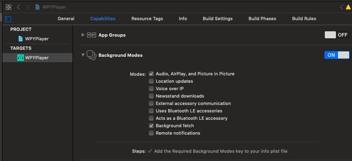
Task: Click the green WPYPlayer target app icon
Action: pyautogui.click(x=21, y=58)
